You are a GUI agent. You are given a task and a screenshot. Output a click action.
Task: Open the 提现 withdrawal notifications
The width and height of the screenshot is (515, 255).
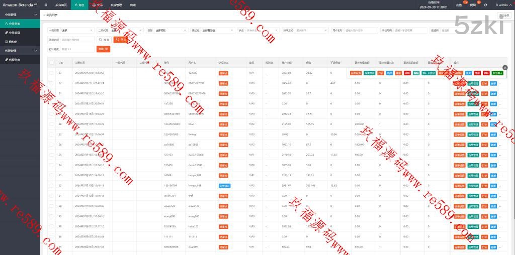tap(473, 5)
